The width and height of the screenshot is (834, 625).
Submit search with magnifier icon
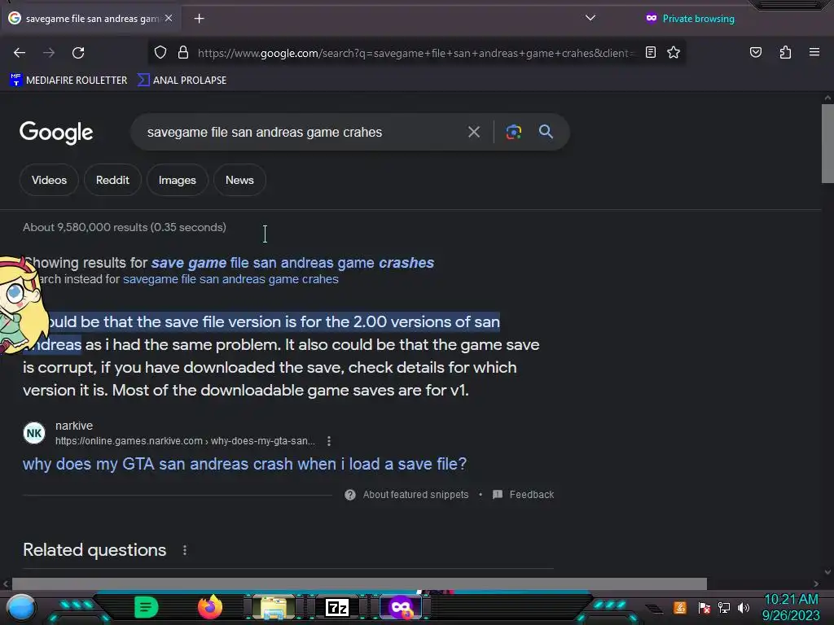pos(546,132)
